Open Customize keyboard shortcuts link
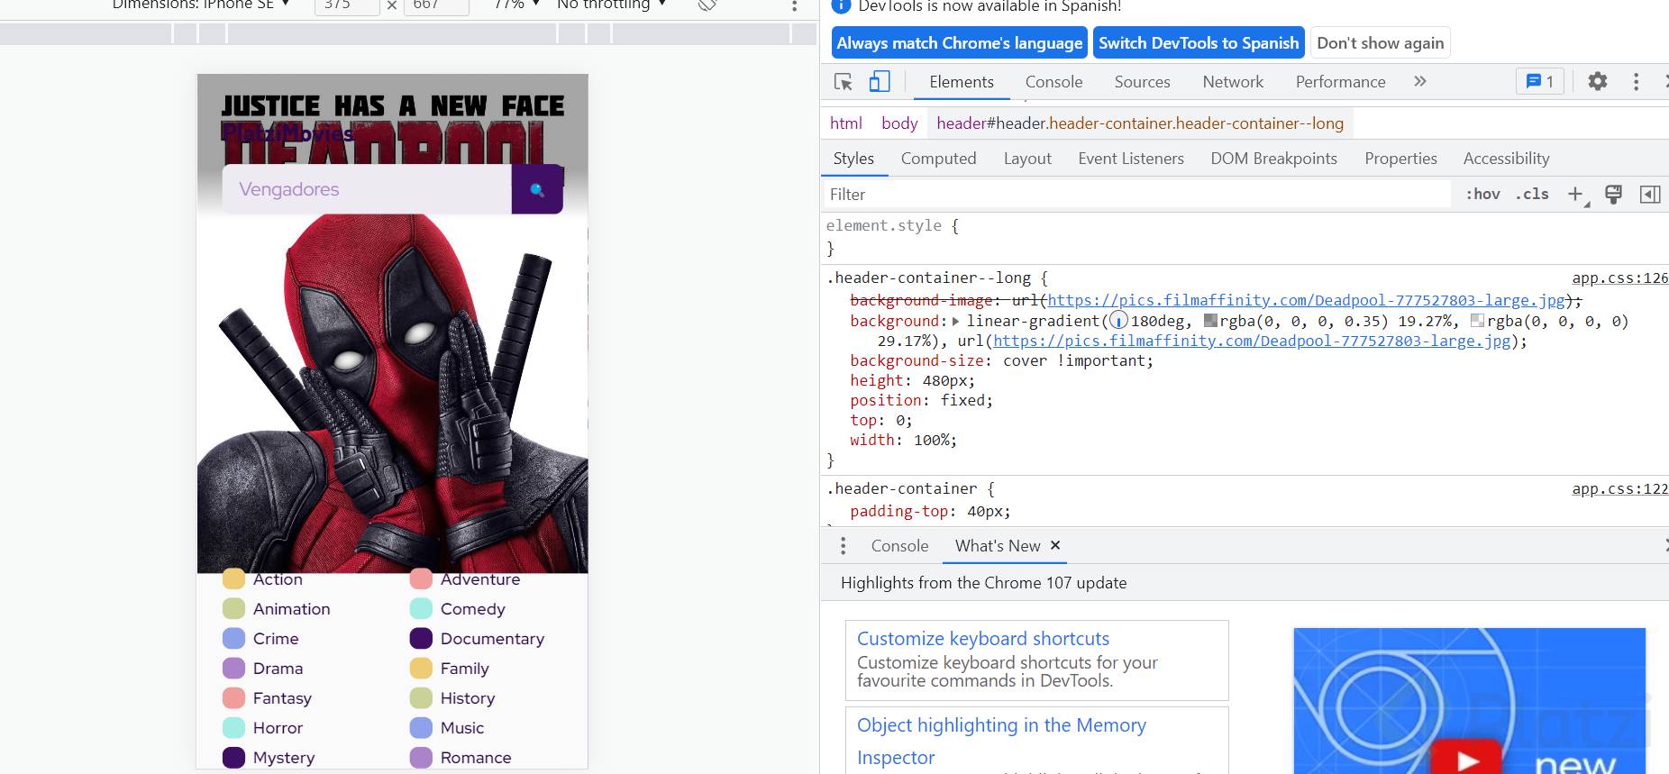1669x774 pixels. (983, 639)
